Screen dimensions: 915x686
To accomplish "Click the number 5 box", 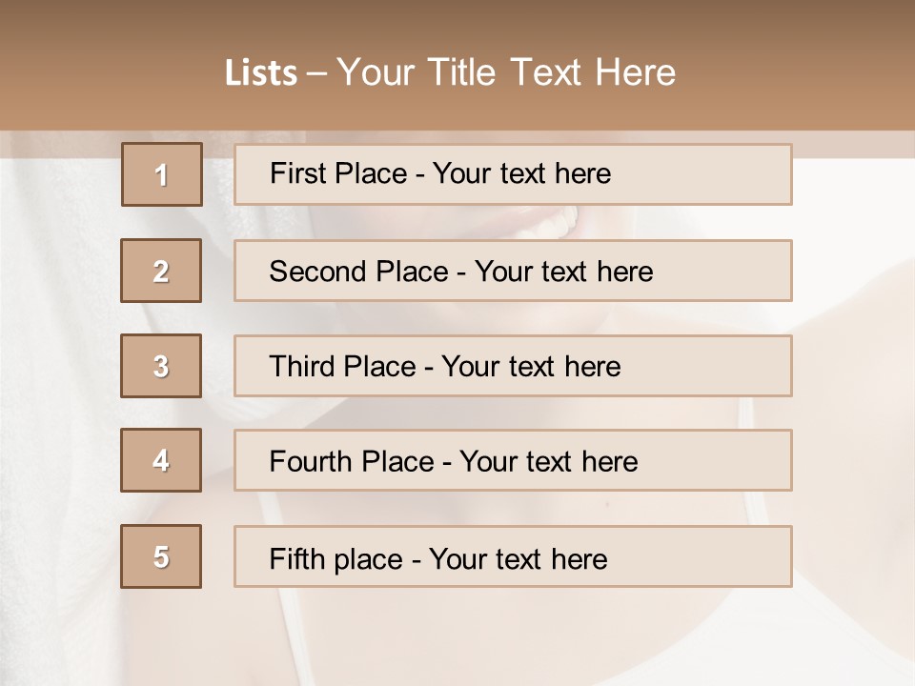I will coord(161,556).
